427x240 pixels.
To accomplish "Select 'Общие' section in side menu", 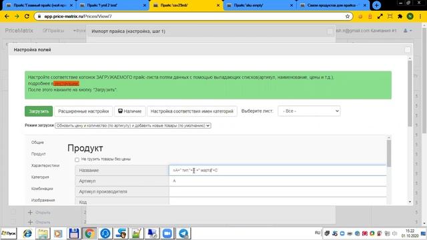I will 37,142.
